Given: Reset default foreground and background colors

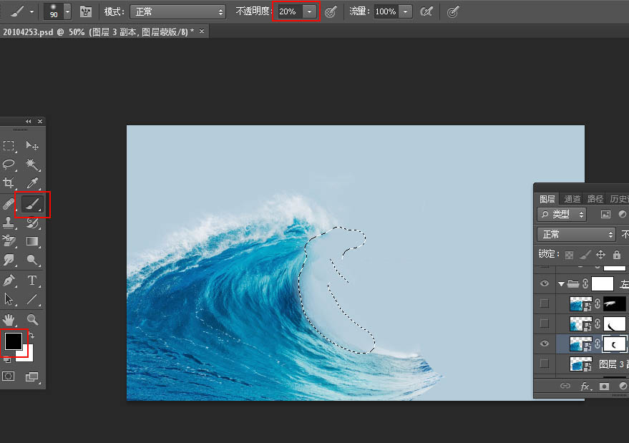Looking at the screenshot, I should (7, 360).
